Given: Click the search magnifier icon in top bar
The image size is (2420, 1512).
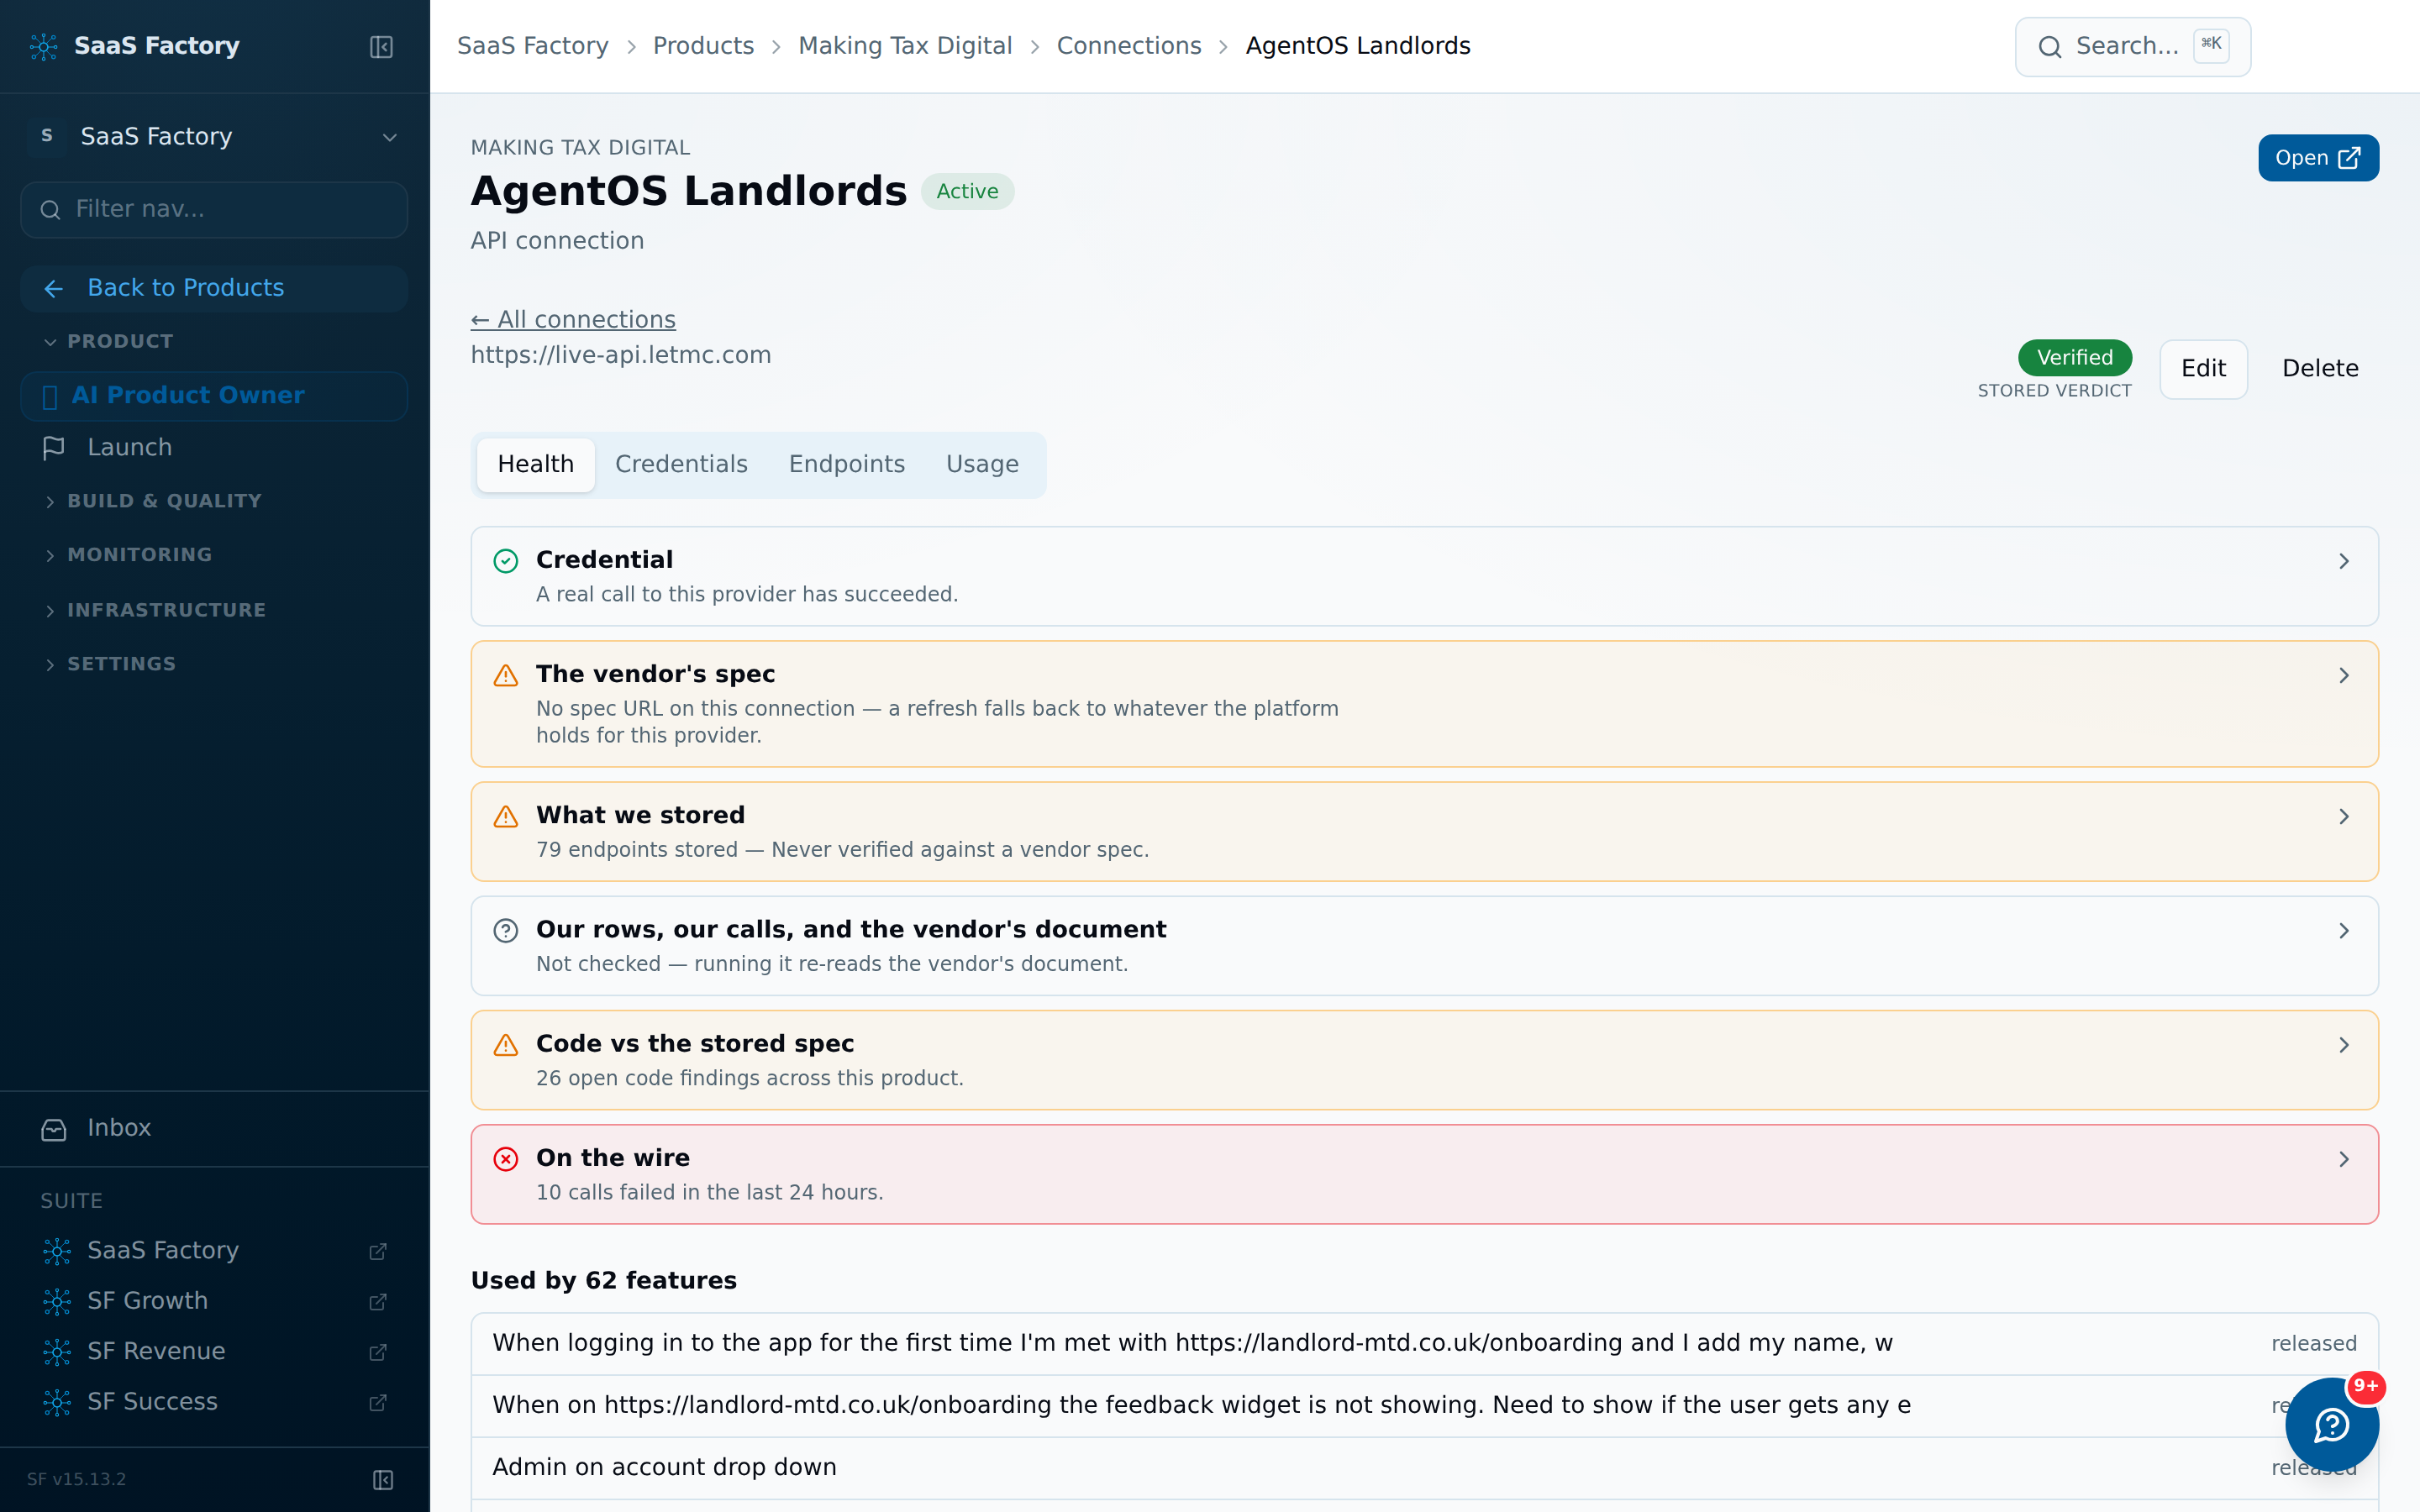Looking at the screenshot, I should click(2050, 47).
